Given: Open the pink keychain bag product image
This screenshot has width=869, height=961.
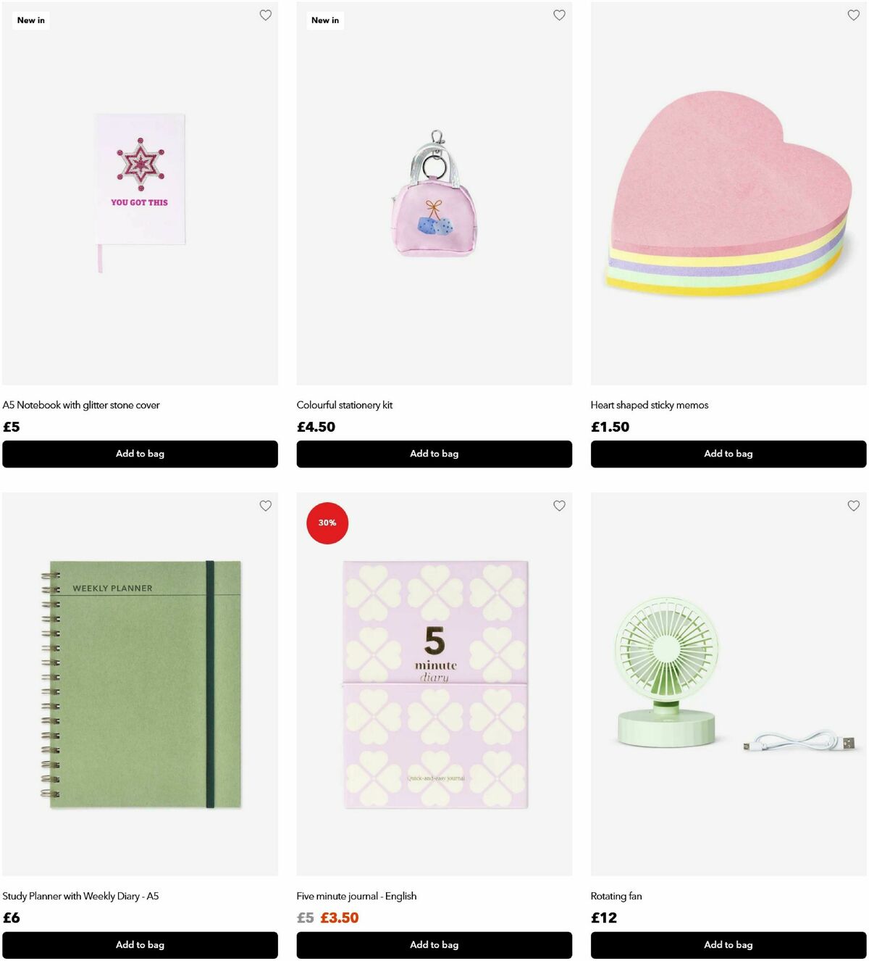Looking at the screenshot, I should 434,194.
